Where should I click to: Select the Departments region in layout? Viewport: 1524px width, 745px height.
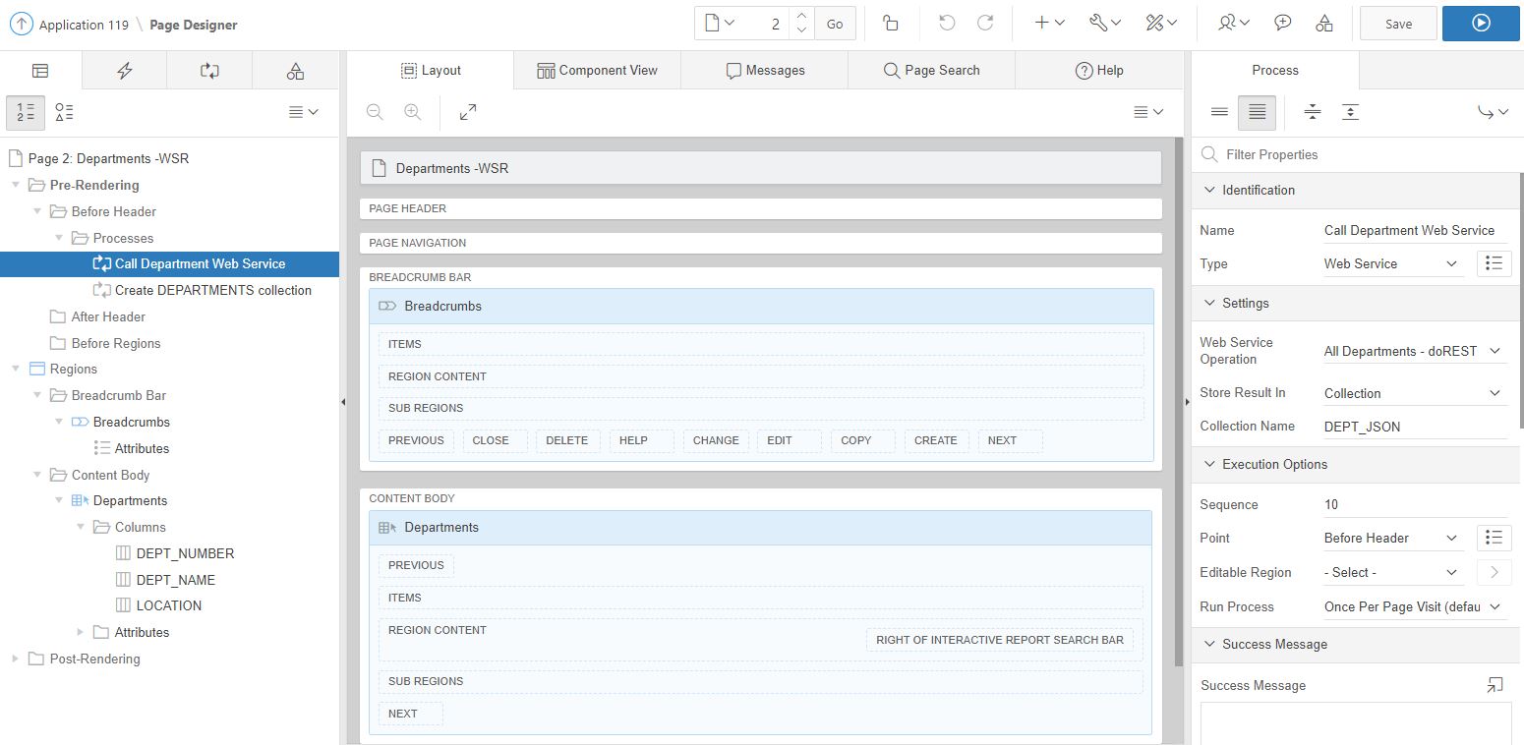click(760, 528)
